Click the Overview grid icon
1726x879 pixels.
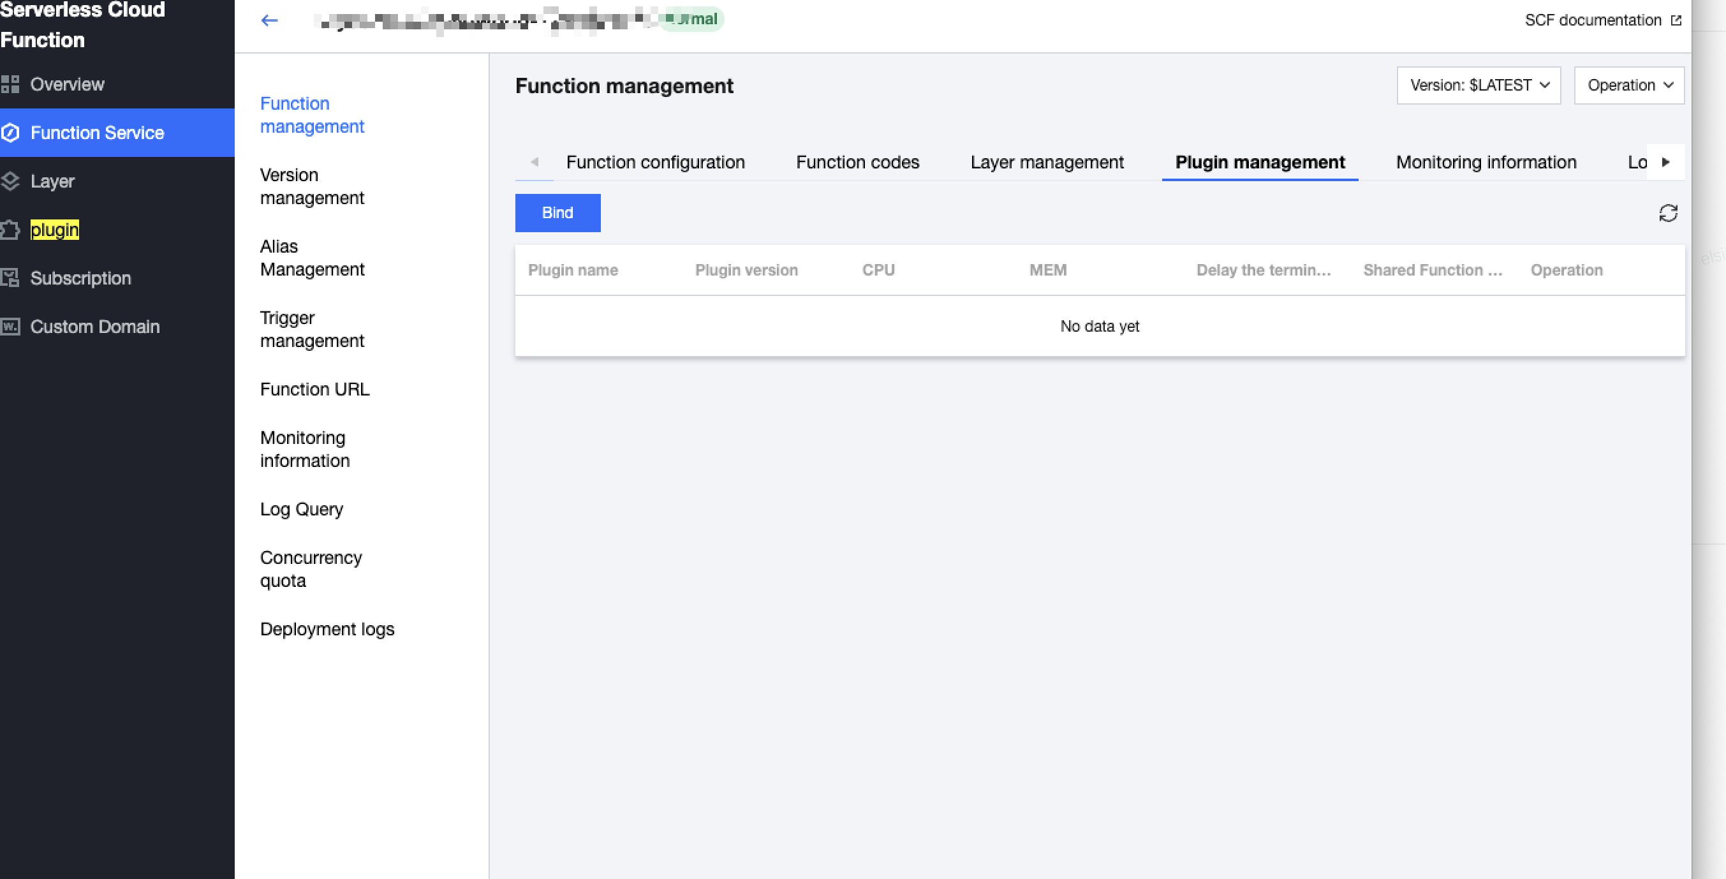[10, 84]
